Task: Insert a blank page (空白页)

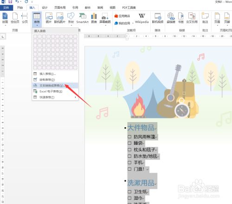Action: coord(15,18)
